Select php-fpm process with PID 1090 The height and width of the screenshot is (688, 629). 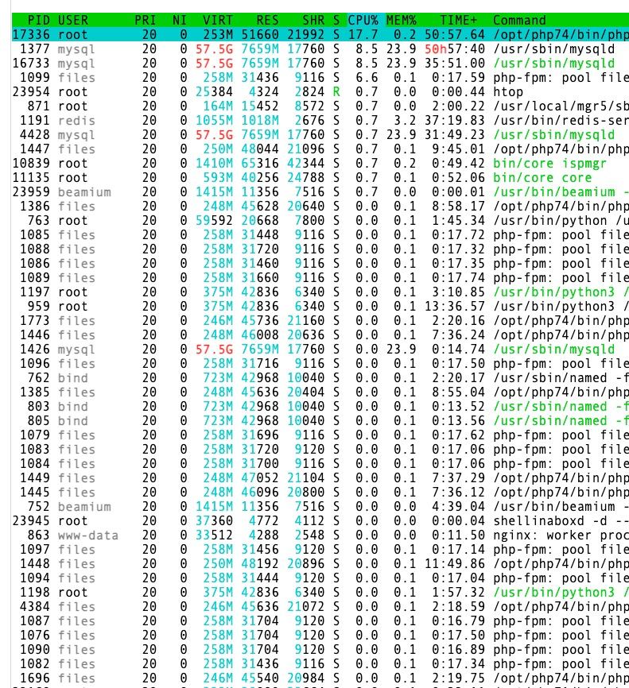point(320,649)
